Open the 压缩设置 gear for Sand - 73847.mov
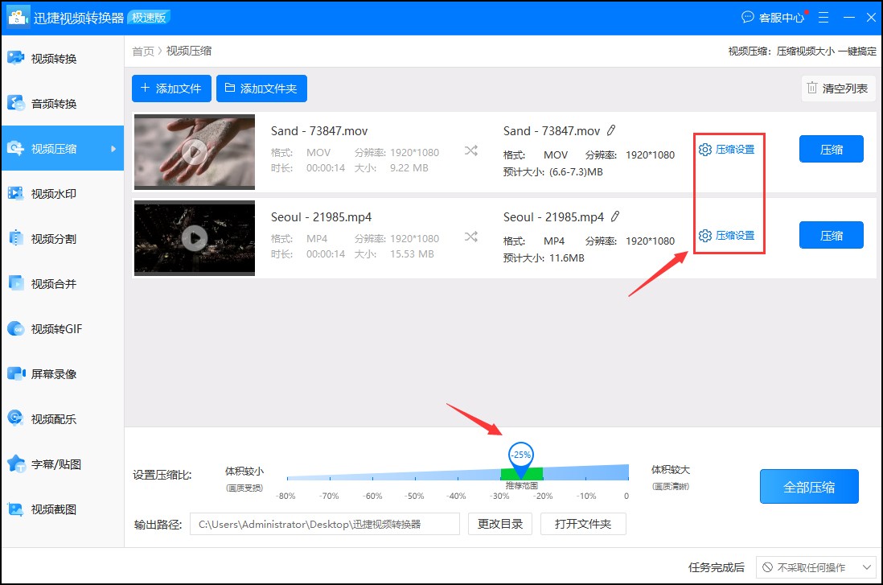Image resolution: width=883 pixels, height=585 pixels. 728,149
